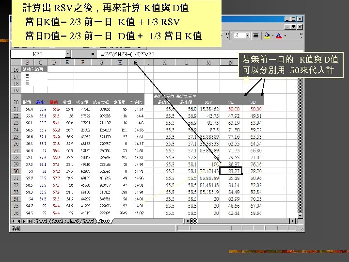
Task: Click the horizontal scrollbar right arrow
Action: click(x=292, y=221)
